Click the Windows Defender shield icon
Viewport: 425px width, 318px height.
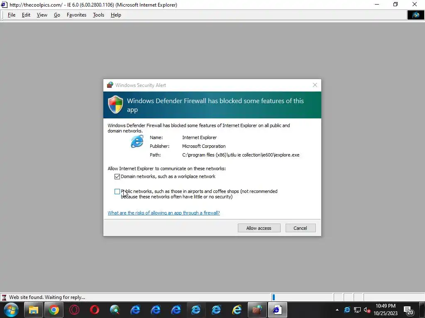[115, 105]
